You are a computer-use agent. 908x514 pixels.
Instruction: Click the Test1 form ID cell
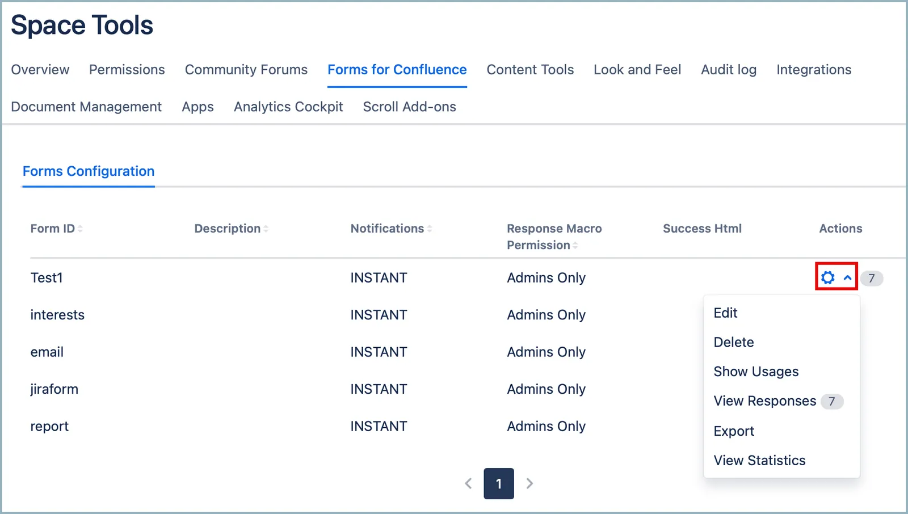click(47, 277)
